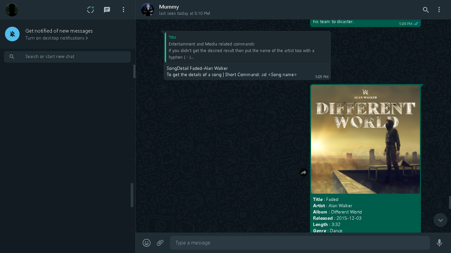Click the 5:04 PM timestamp
The image size is (451, 253).
coord(406,24)
